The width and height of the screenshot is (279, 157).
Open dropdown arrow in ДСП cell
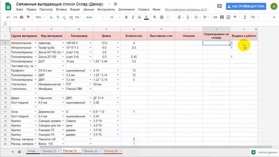63,61
